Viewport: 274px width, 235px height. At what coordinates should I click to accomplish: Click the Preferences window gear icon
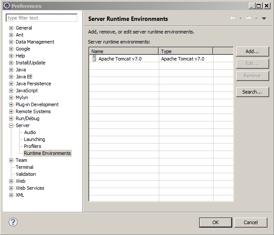[x=7, y=6]
